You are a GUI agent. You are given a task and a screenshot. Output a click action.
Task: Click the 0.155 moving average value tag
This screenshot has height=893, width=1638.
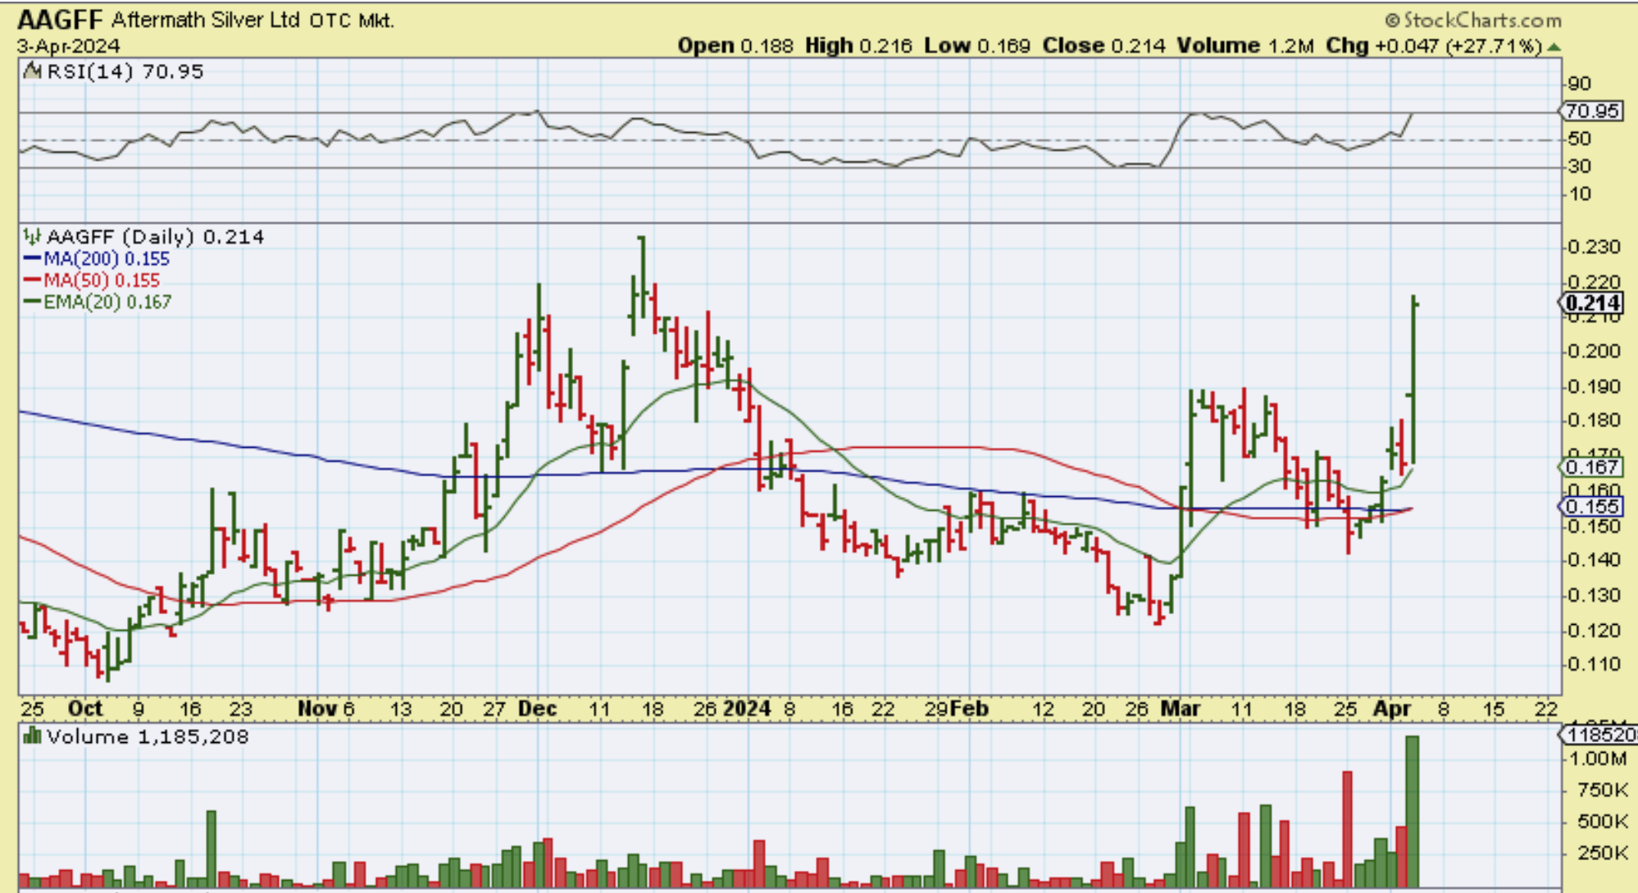[1591, 507]
